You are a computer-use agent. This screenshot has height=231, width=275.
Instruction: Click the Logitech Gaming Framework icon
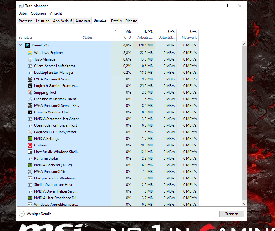pos(30,86)
